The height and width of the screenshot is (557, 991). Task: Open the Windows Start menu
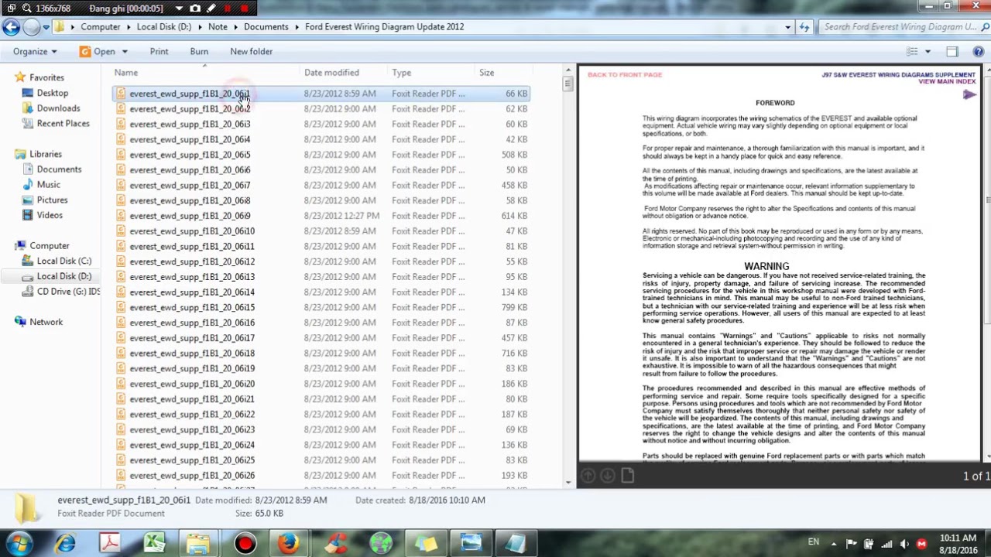pyautogui.click(x=19, y=543)
